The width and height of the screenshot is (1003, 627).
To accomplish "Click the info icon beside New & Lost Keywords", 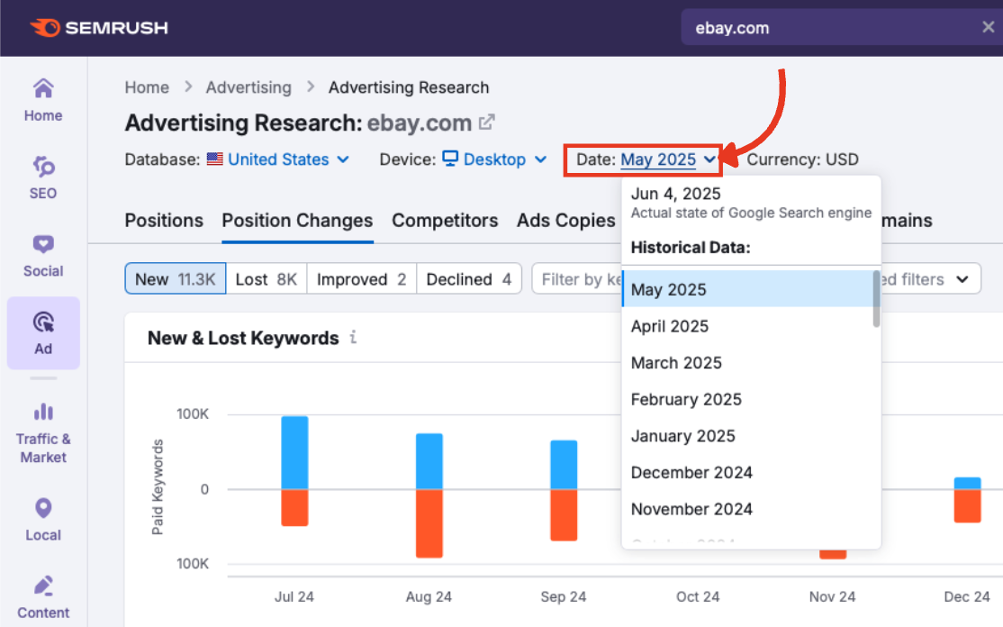I will (x=352, y=337).
